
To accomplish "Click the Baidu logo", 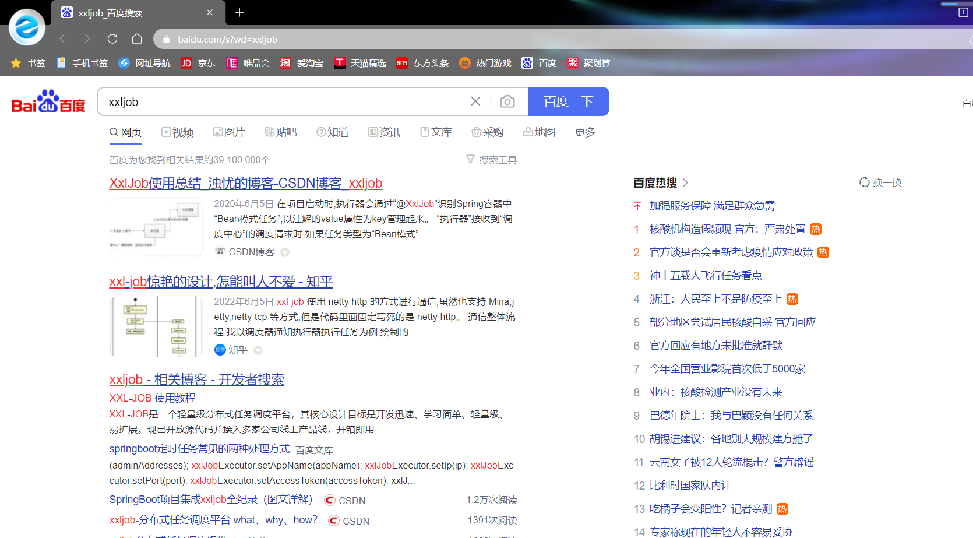I will tap(48, 101).
